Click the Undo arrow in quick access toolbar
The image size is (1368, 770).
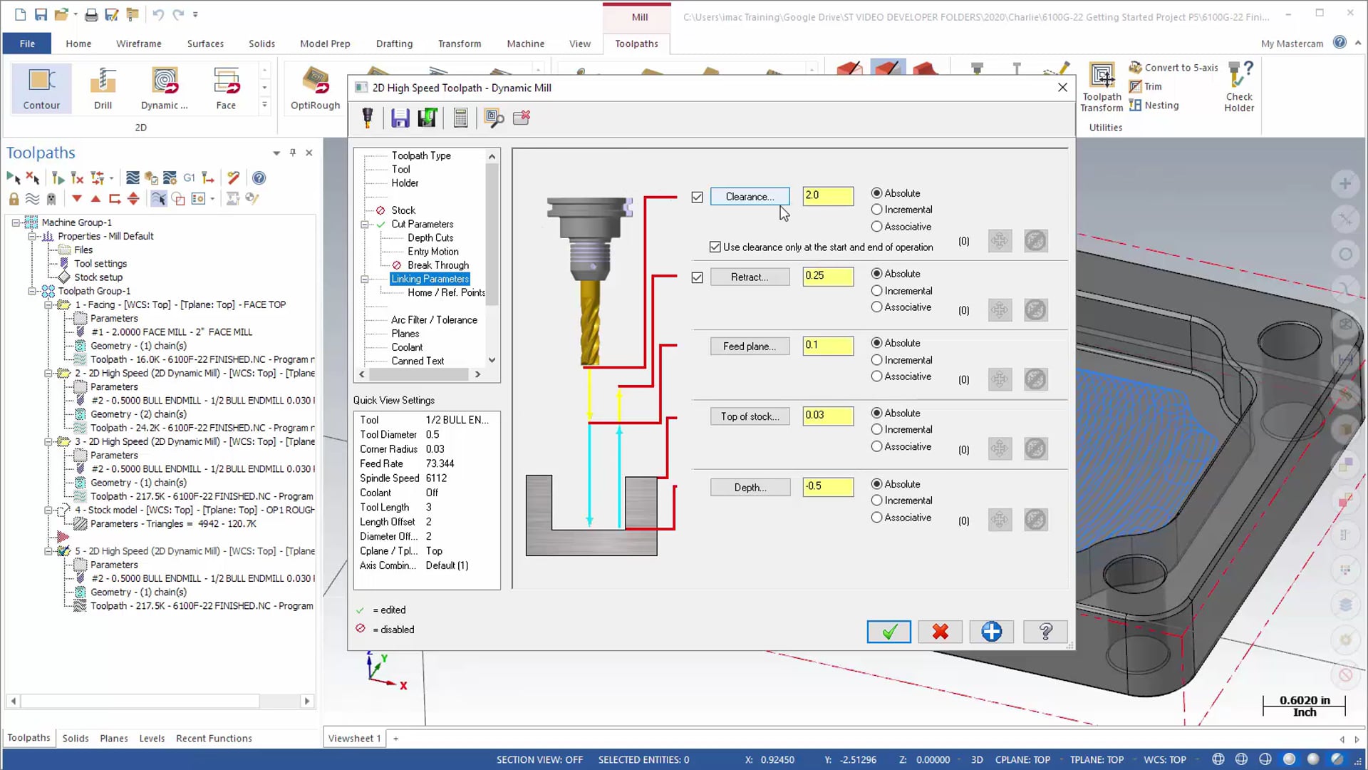(x=158, y=14)
